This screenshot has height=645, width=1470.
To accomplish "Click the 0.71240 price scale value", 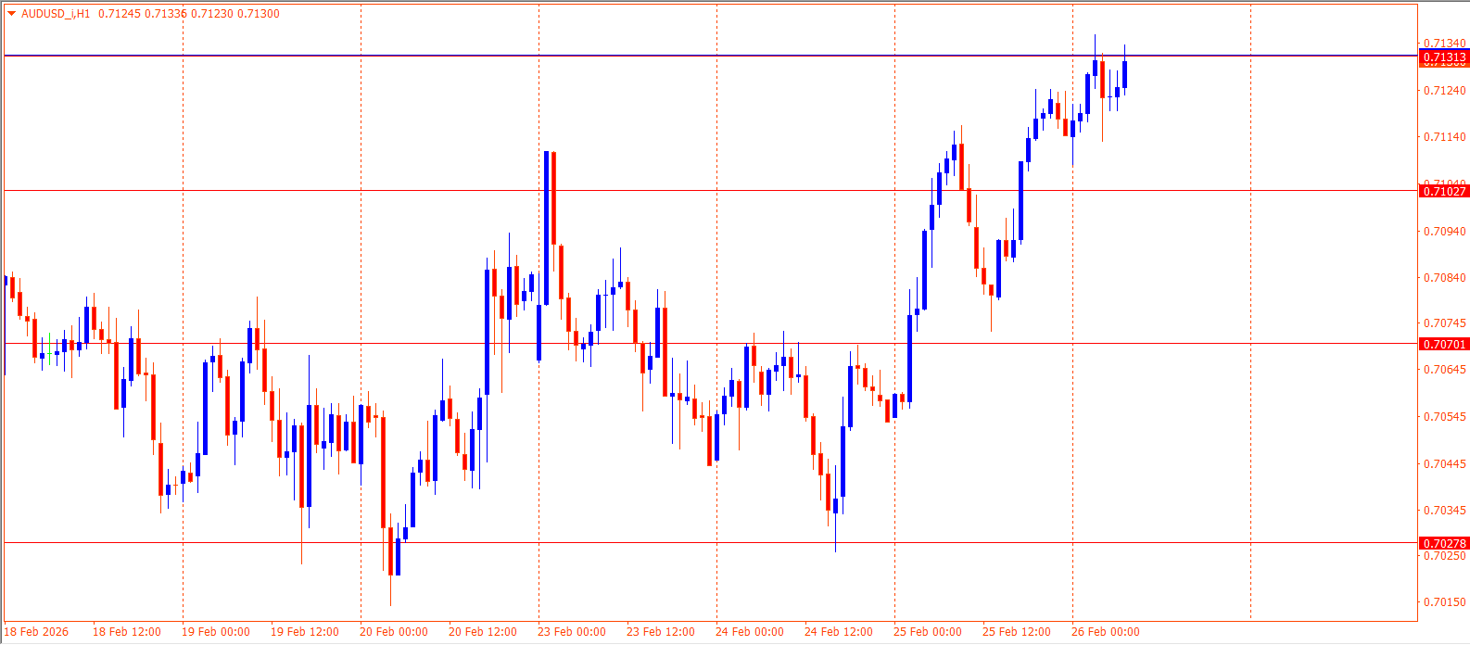I will (x=1445, y=90).
